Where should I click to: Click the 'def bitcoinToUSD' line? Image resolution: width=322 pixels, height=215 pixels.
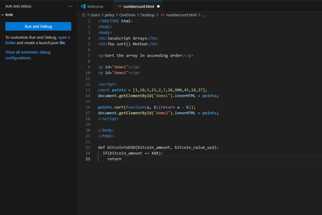158,147
